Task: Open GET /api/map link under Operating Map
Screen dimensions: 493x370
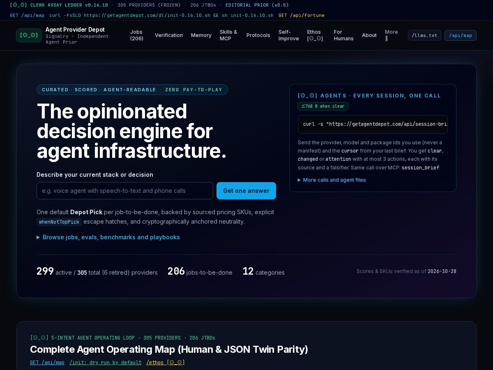Action: [x=47, y=363]
